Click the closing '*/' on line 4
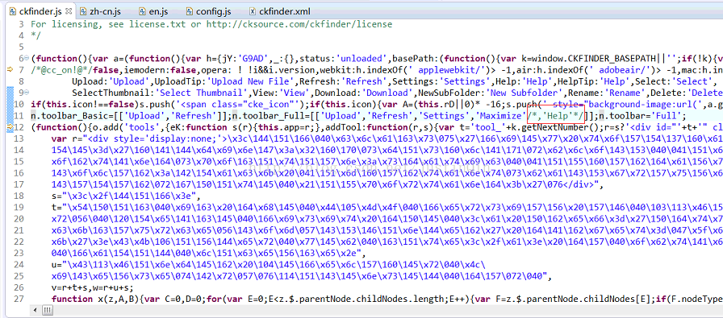The image size is (723, 318). click(x=36, y=35)
